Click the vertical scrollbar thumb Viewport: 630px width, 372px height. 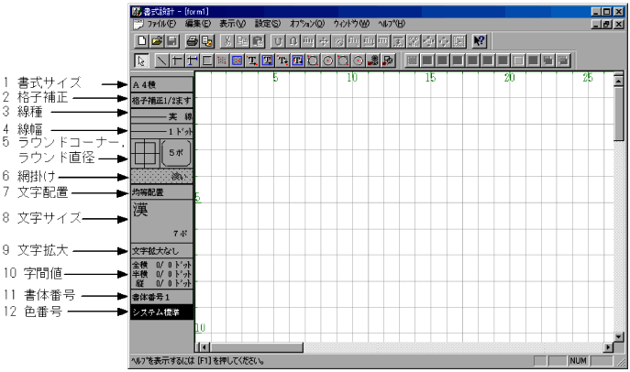tap(619, 114)
